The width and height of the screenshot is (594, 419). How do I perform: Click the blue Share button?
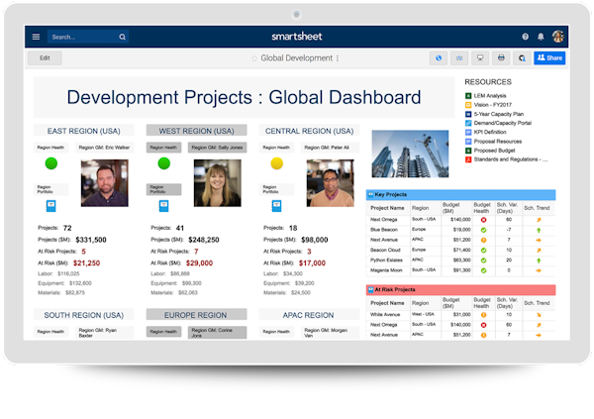pyautogui.click(x=549, y=58)
